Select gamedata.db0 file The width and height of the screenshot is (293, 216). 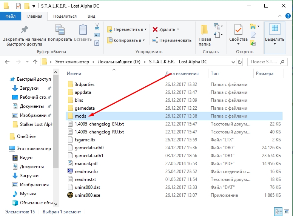pos(85,148)
